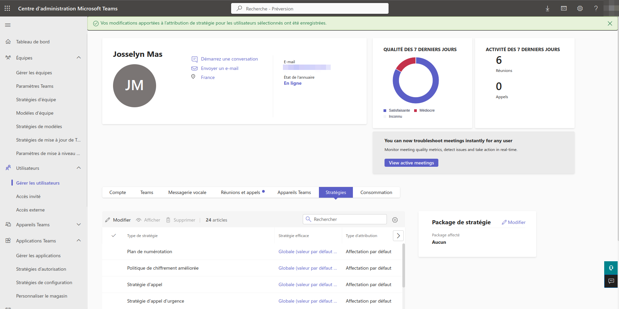
Task: Open the Consommation tab
Action: tap(376, 192)
